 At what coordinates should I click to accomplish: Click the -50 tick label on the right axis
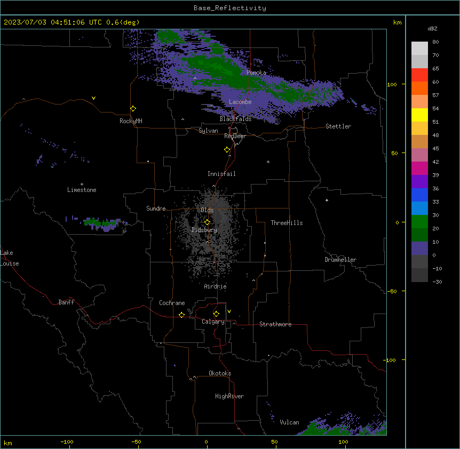point(392,291)
